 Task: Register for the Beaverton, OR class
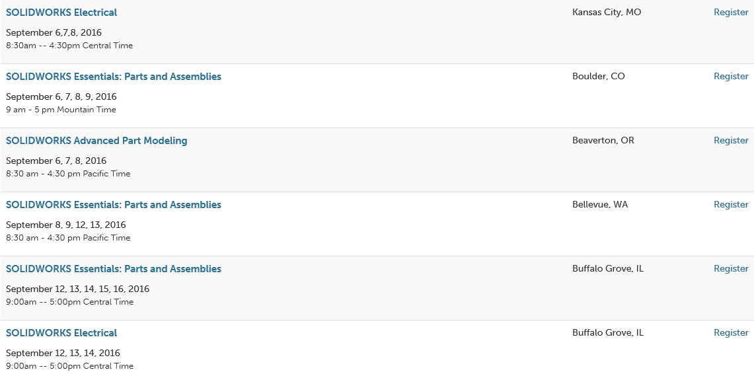(x=731, y=141)
